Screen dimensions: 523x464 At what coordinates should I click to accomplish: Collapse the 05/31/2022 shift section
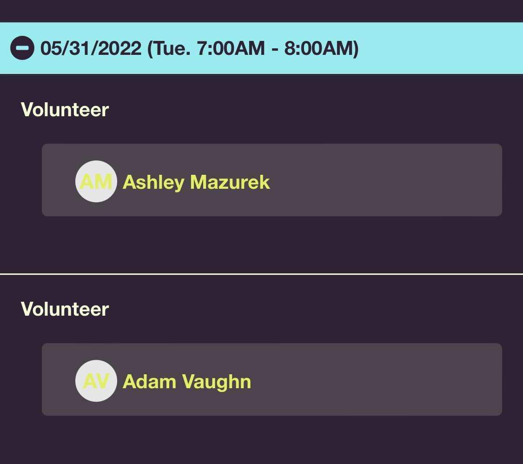click(x=22, y=48)
